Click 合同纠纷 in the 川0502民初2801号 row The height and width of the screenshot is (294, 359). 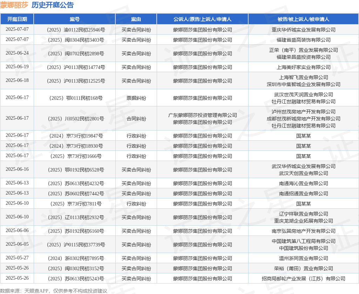(x=136, y=119)
